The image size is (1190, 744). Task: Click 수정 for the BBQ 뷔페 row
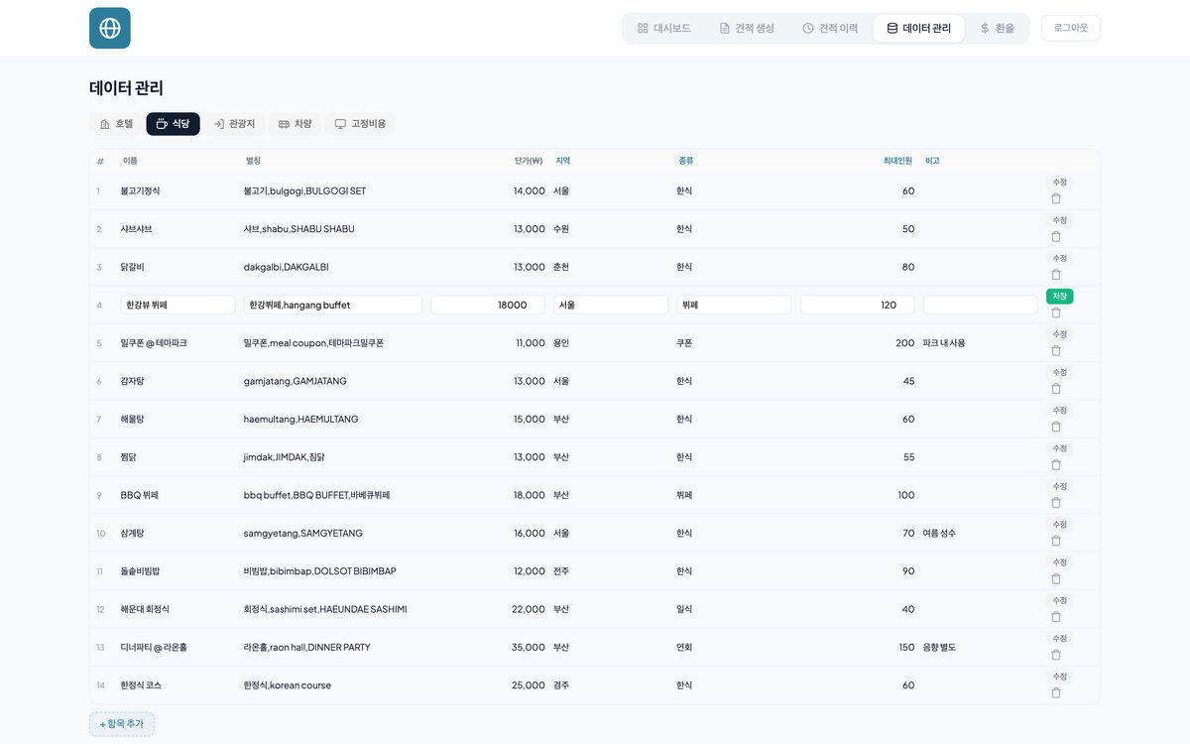[1059, 486]
